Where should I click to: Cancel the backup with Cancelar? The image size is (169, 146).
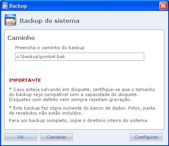tap(56, 137)
